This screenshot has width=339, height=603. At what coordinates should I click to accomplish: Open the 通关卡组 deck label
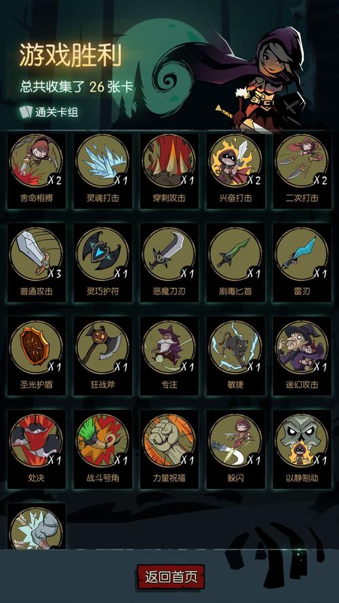pyautogui.click(x=49, y=112)
